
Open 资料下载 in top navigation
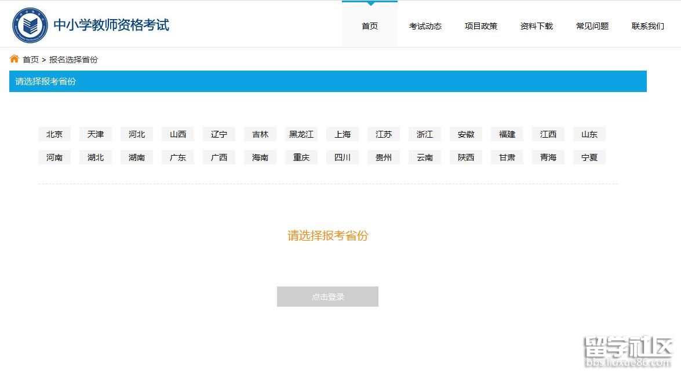[537, 26]
